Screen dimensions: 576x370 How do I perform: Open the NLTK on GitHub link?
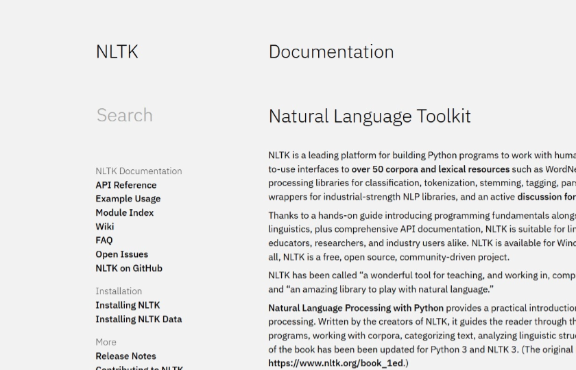(x=129, y=269)
